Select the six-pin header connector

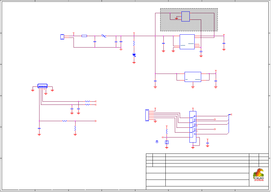point(147,115)
